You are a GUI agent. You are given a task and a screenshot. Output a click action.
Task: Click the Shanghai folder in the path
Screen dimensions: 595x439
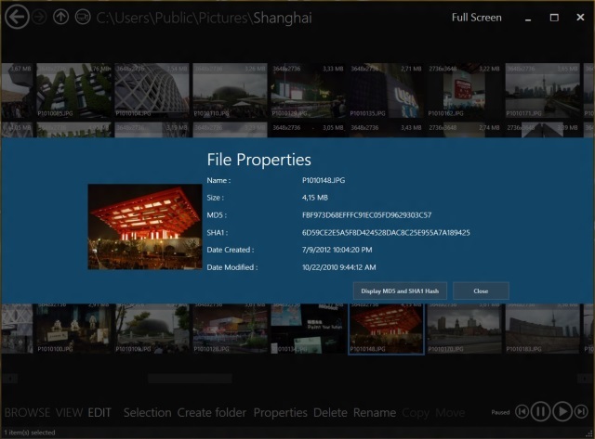click(x=283, y=18)
